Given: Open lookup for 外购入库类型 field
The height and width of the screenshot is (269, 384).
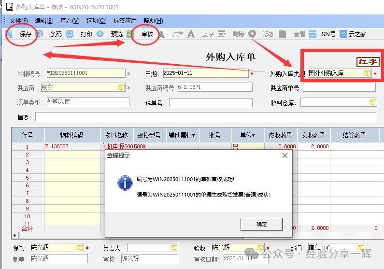Looking at the screenshot, I should tap(368, 73).
